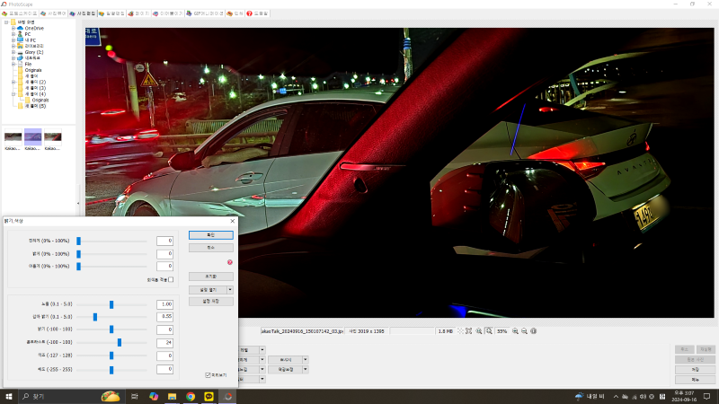Switch to the GIF애니메이션 tab
The height and width of the screenshot is (404, 719).
(205, 13)
